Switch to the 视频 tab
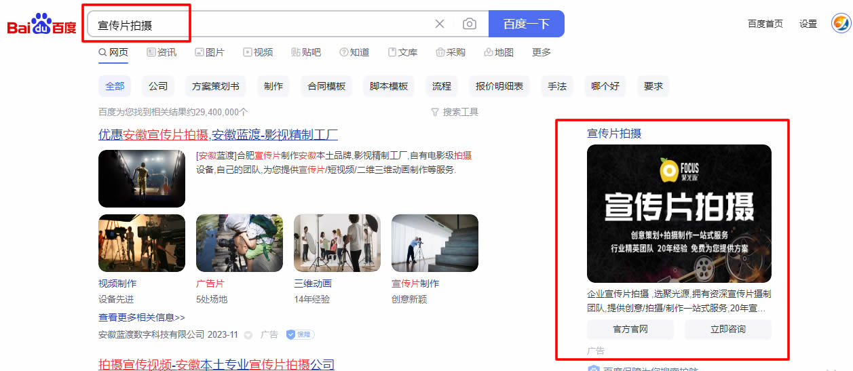 click(258, 52)
